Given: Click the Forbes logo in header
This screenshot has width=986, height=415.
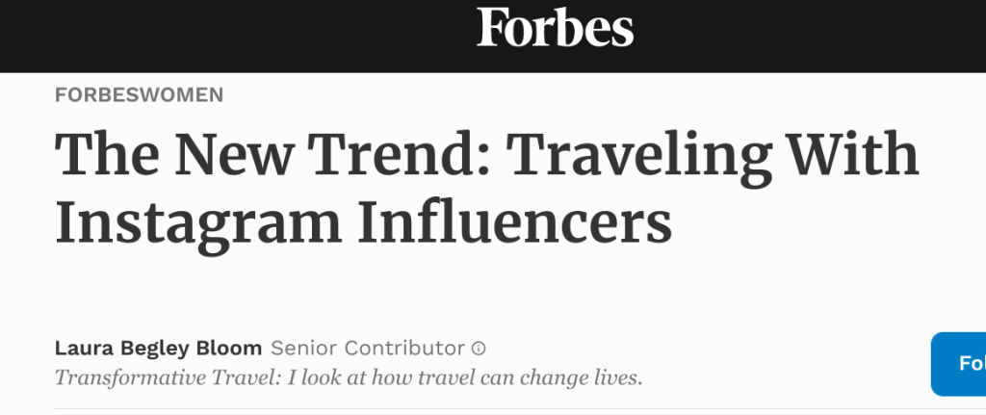Looking at the screenshot, I should pyautogui.click(x=556, y=27).
